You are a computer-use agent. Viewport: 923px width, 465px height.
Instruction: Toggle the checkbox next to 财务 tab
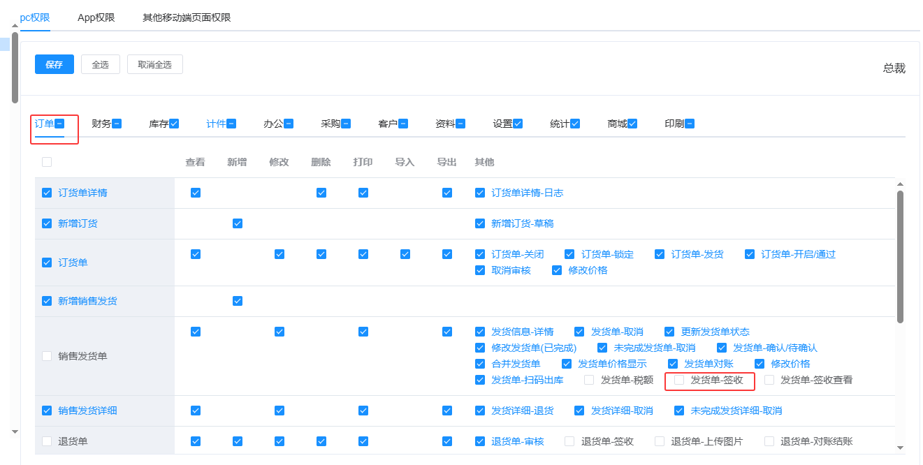pos(117,124)
